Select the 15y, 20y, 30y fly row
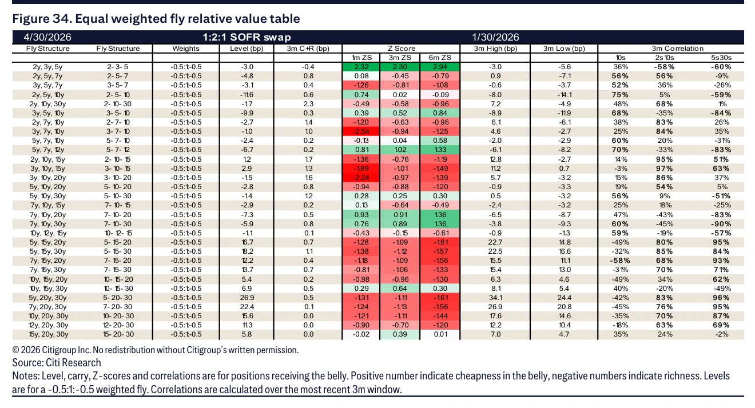Viewport: 755px width, 408px height. [x=378, y=334]
